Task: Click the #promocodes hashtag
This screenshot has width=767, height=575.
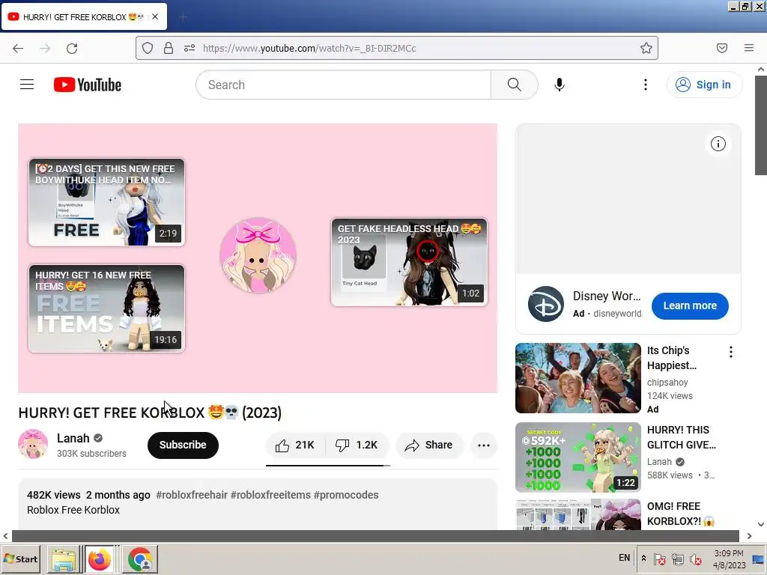Action: (x=346, y=495)
